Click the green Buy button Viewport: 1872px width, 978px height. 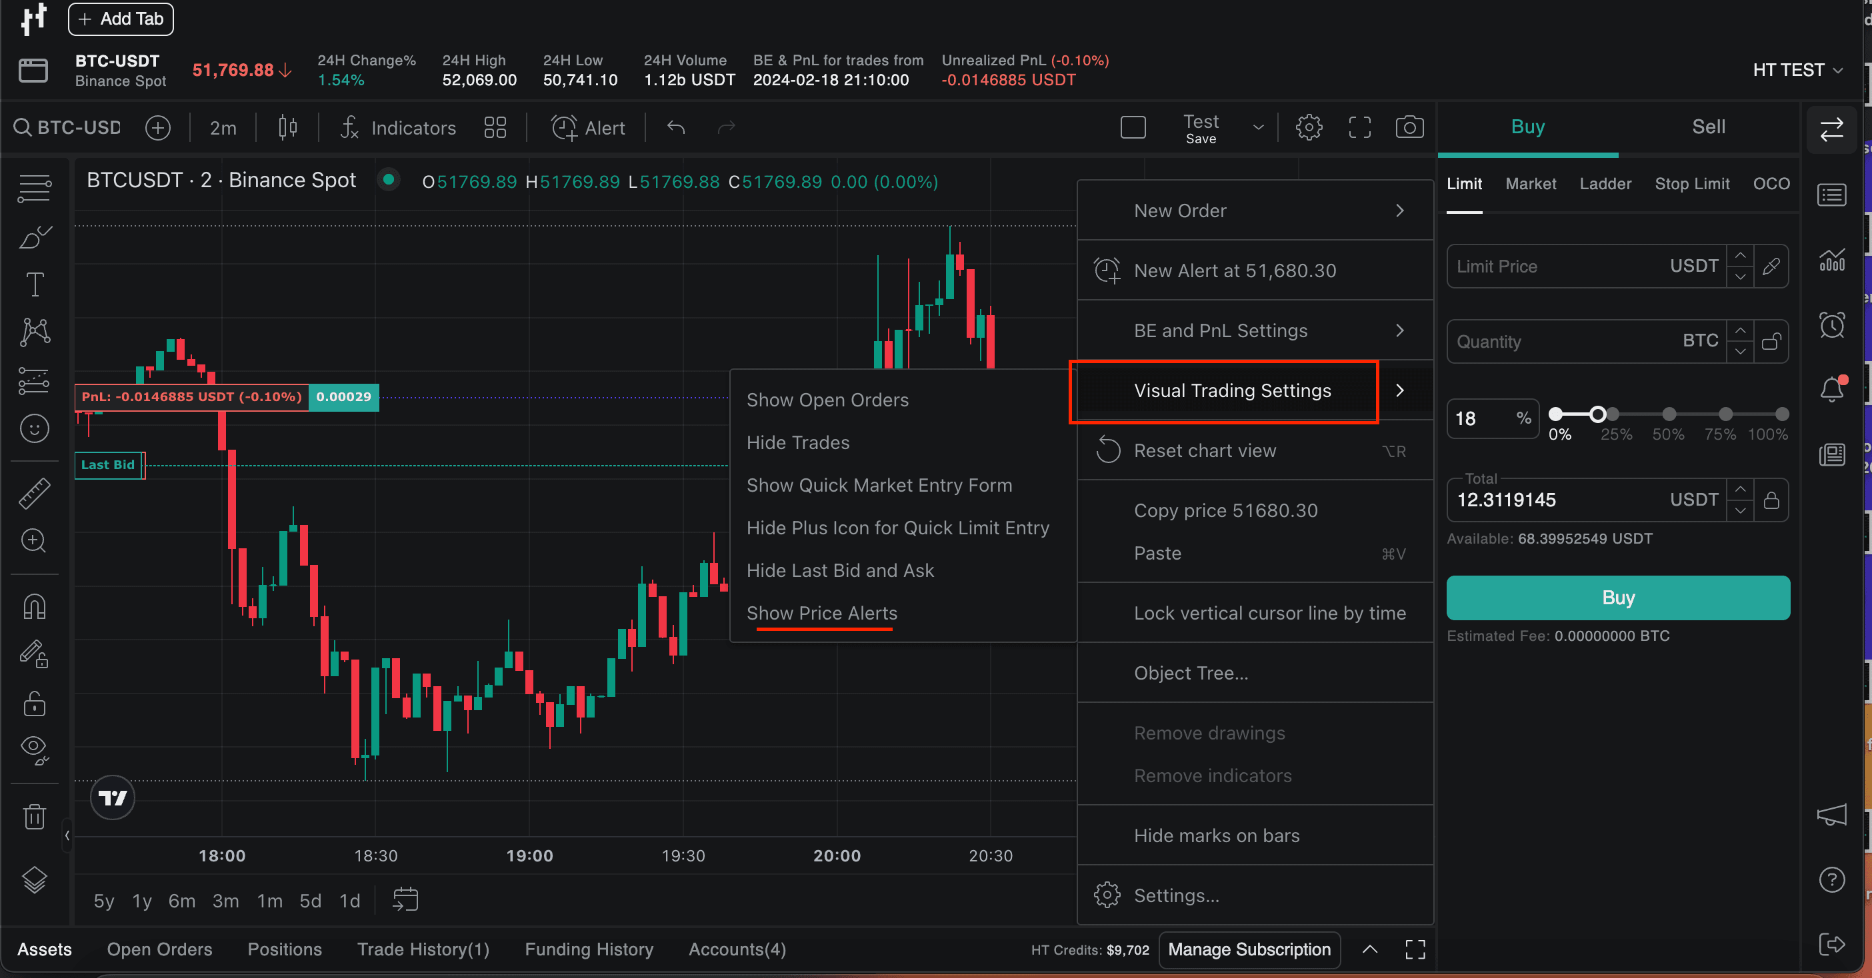[x=1619, y=598]
